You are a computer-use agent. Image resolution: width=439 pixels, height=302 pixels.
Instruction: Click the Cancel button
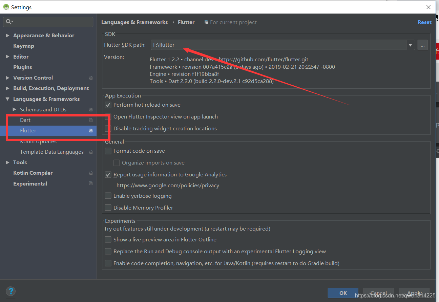(x=379, y=293)
